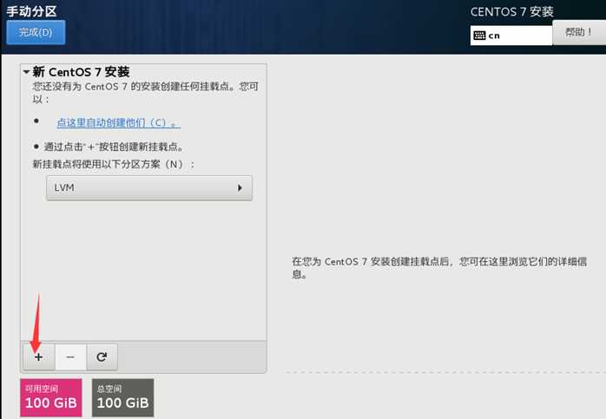Viewport: 606px width, 419px height.
Task: Click the minus button to remove mount point
Action: point(70,357)
